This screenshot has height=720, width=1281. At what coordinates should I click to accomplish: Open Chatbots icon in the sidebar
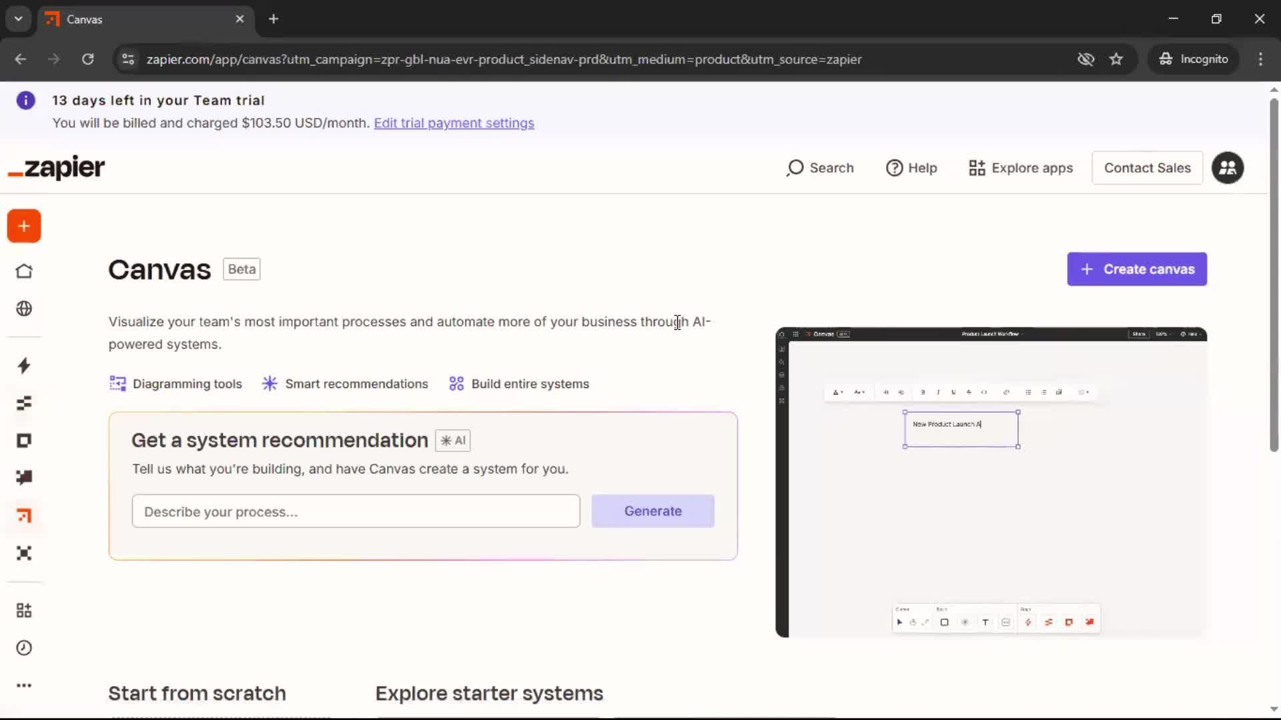(x=24, y=477)
